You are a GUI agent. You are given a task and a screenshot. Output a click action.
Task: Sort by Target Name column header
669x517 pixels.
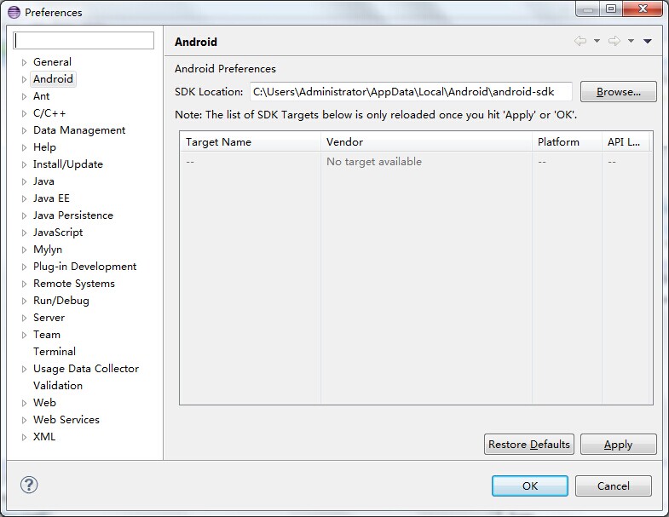pyautogui.click(x=250, y=141)
